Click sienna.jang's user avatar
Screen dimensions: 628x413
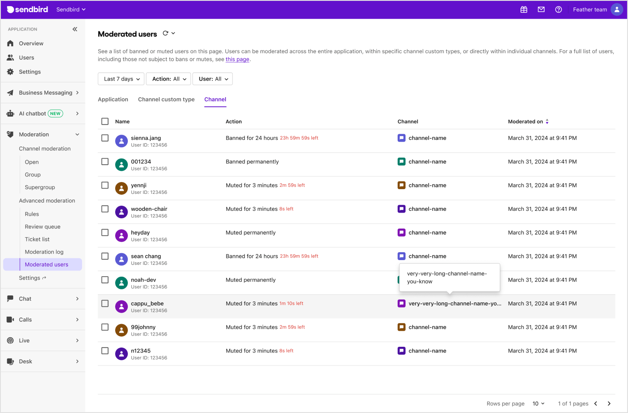(121, 141)
